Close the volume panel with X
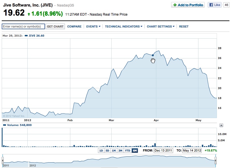236x168 pixels. coord(221,125)
